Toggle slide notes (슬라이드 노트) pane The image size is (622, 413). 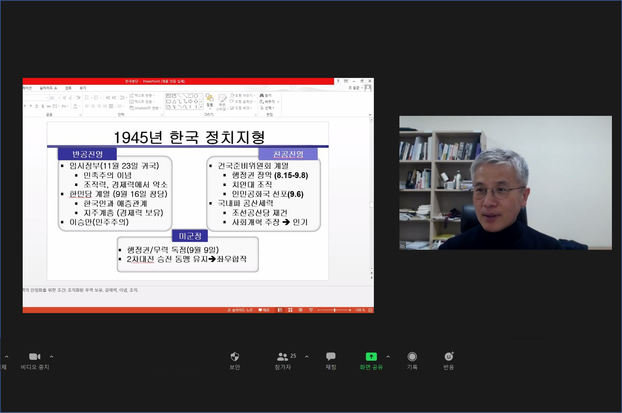click(240, 310)
